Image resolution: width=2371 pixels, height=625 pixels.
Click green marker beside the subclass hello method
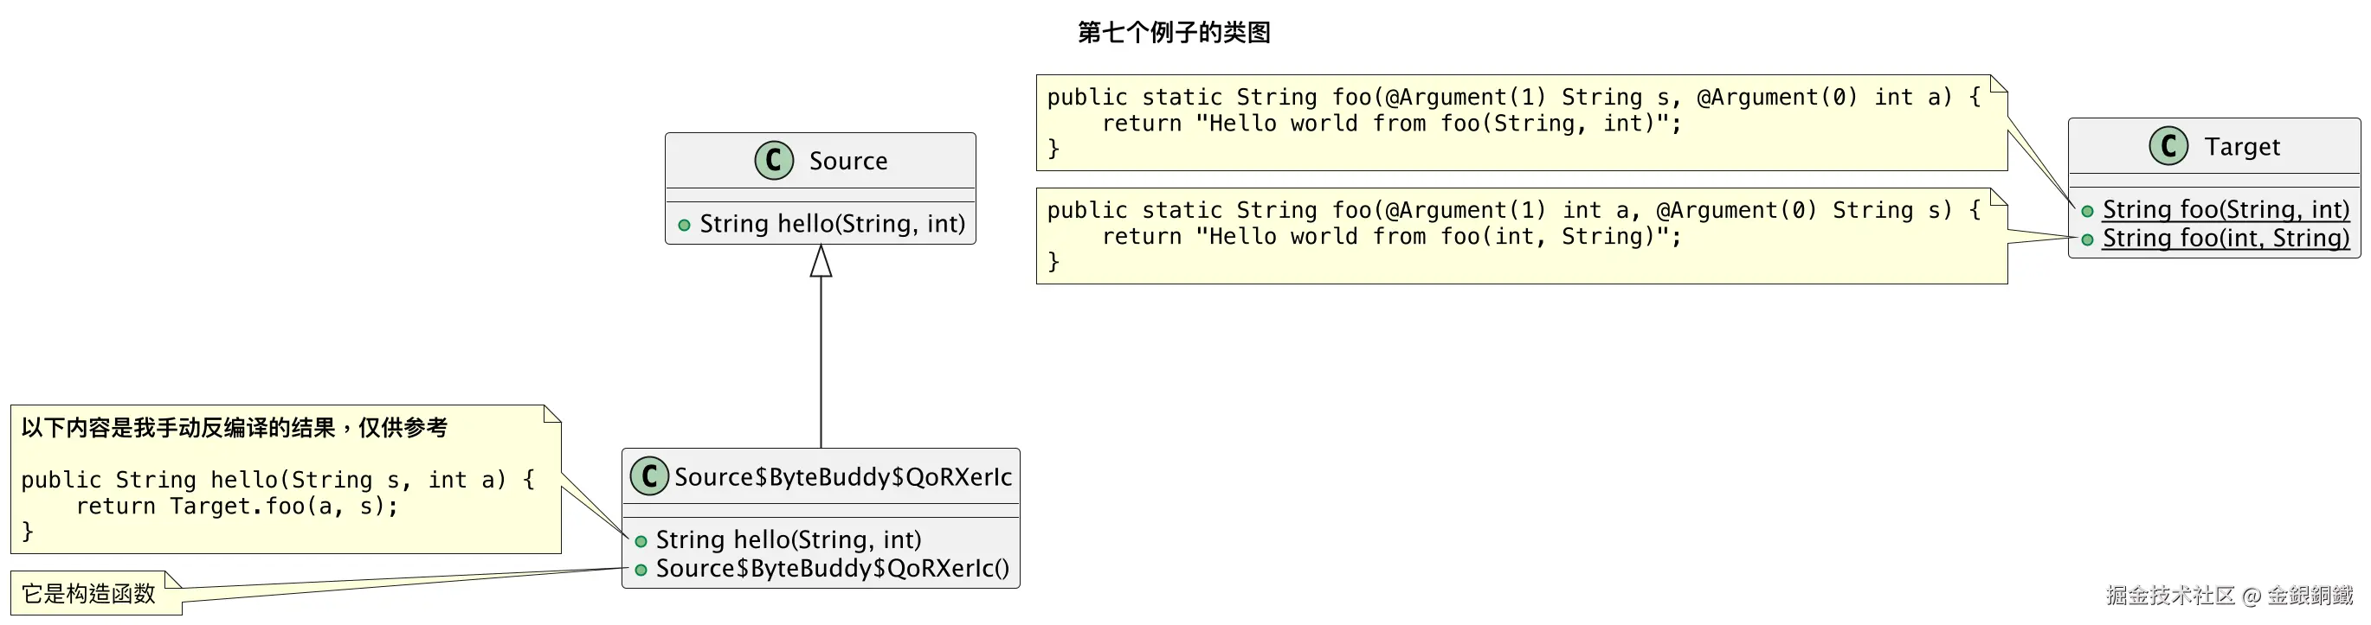641,541
